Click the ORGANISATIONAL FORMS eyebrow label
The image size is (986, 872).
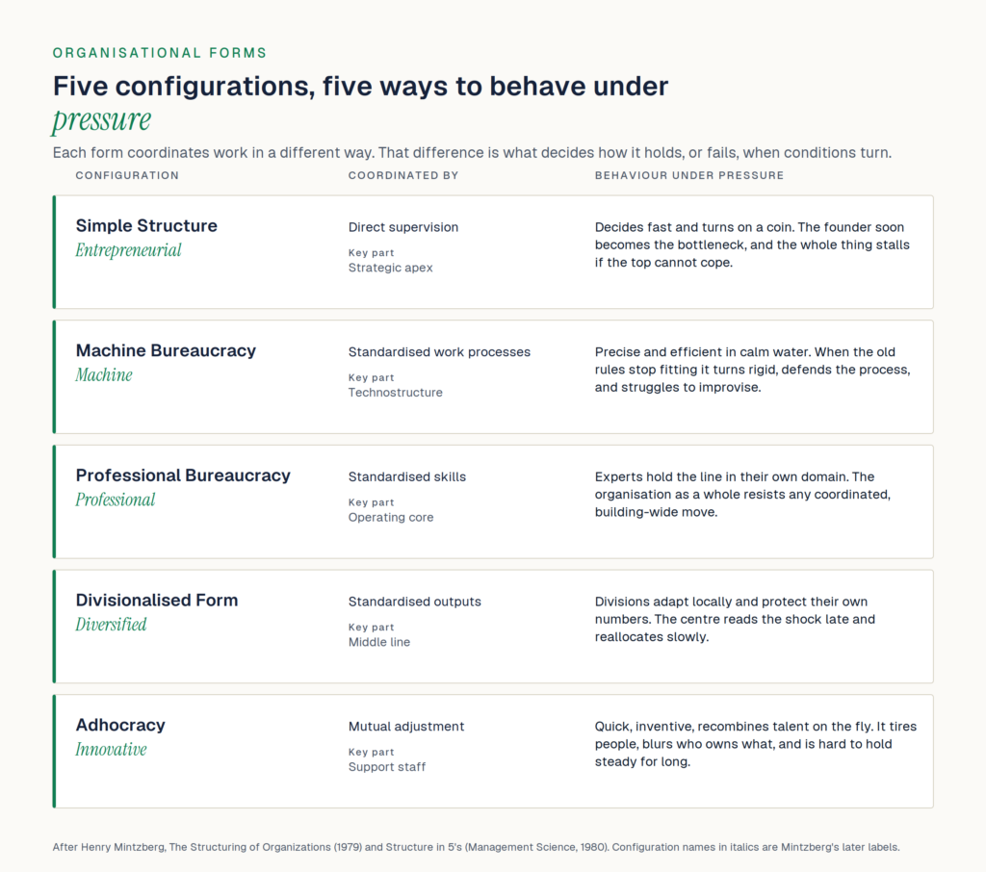click(x=160, y=53)
